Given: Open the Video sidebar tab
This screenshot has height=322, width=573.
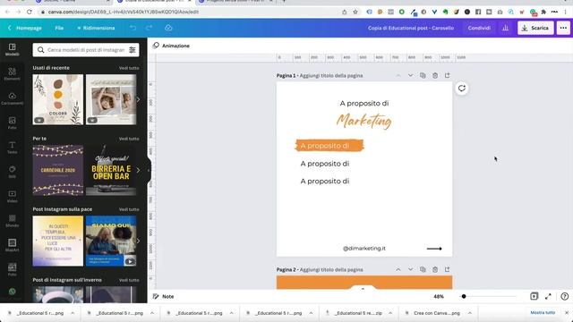Looking at the screenshot, I should (12, 197).
